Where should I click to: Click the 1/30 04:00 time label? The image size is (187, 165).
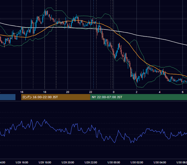point(160,162)
